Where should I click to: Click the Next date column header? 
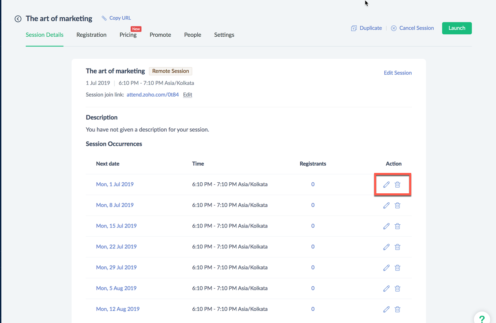pyautogui.click(x=108, y=164)
